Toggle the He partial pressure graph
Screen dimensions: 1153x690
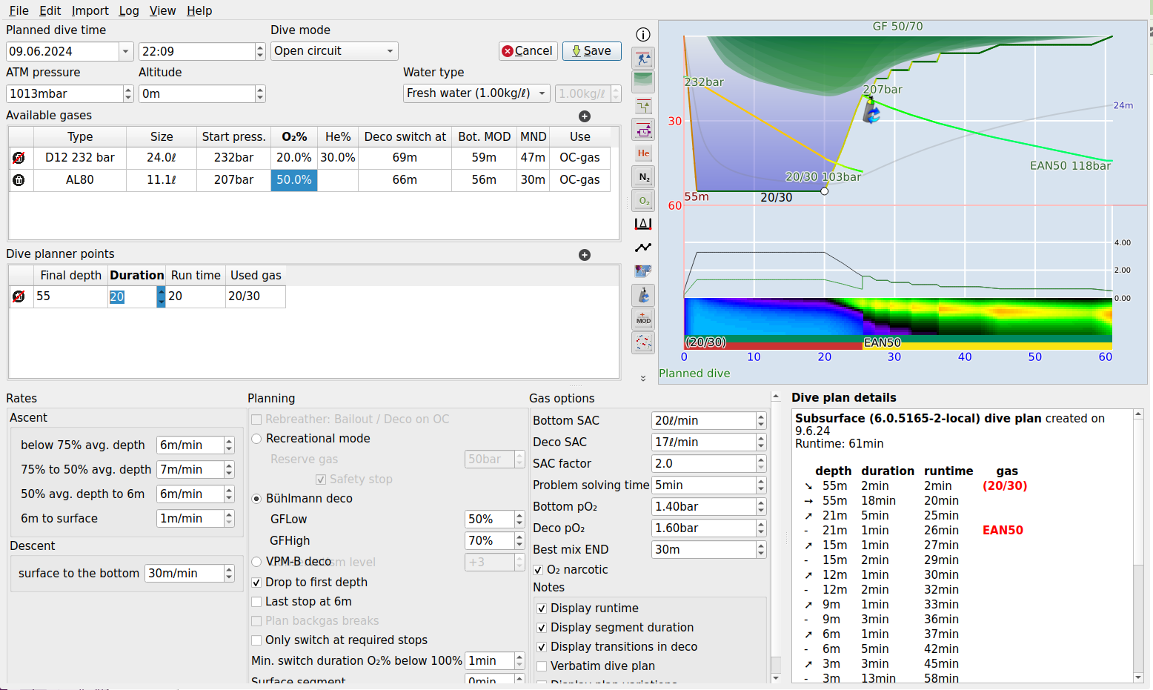642,153
